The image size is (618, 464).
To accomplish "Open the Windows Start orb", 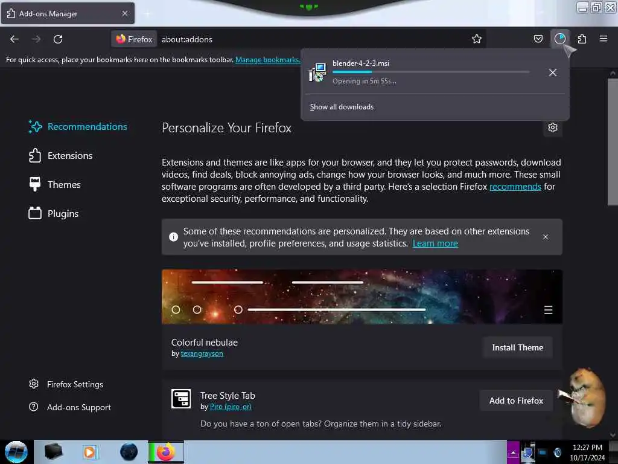I will (16, 452).
